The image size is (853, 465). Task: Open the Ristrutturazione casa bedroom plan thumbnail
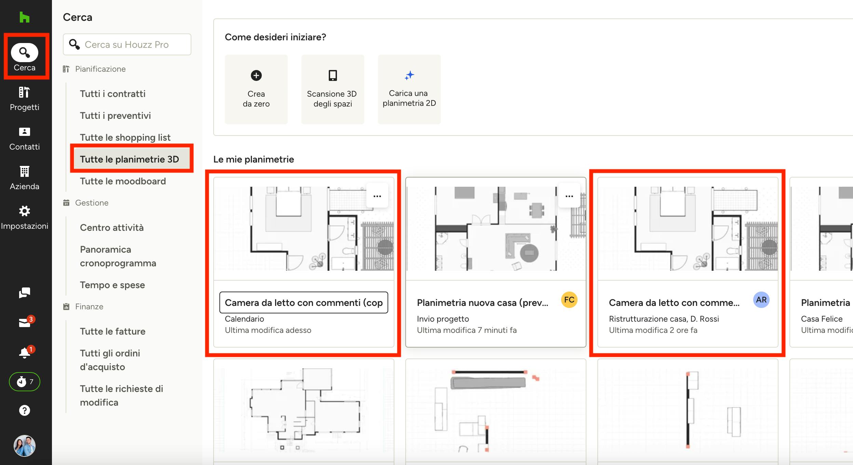click(688, 229)
